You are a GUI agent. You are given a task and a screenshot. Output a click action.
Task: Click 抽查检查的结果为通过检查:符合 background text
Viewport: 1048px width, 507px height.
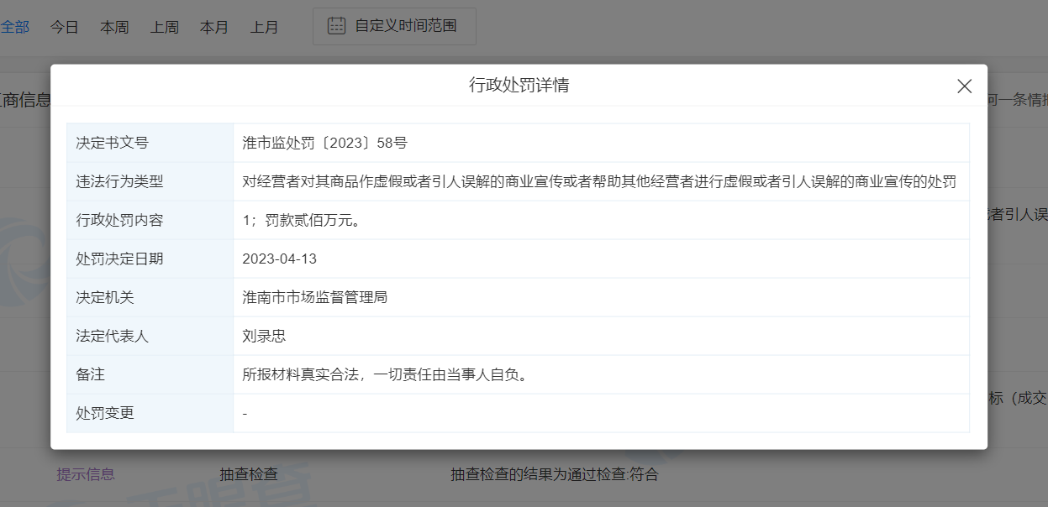[x=555, y=474]
